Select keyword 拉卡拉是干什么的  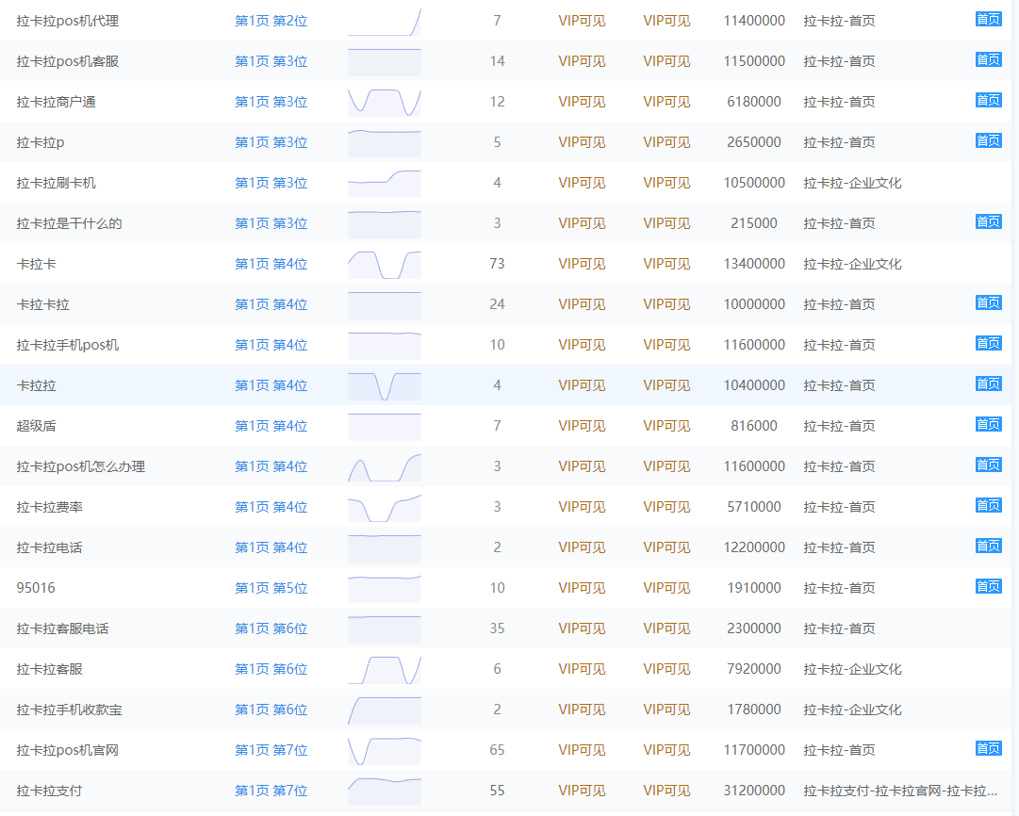(x=69, y=223)
